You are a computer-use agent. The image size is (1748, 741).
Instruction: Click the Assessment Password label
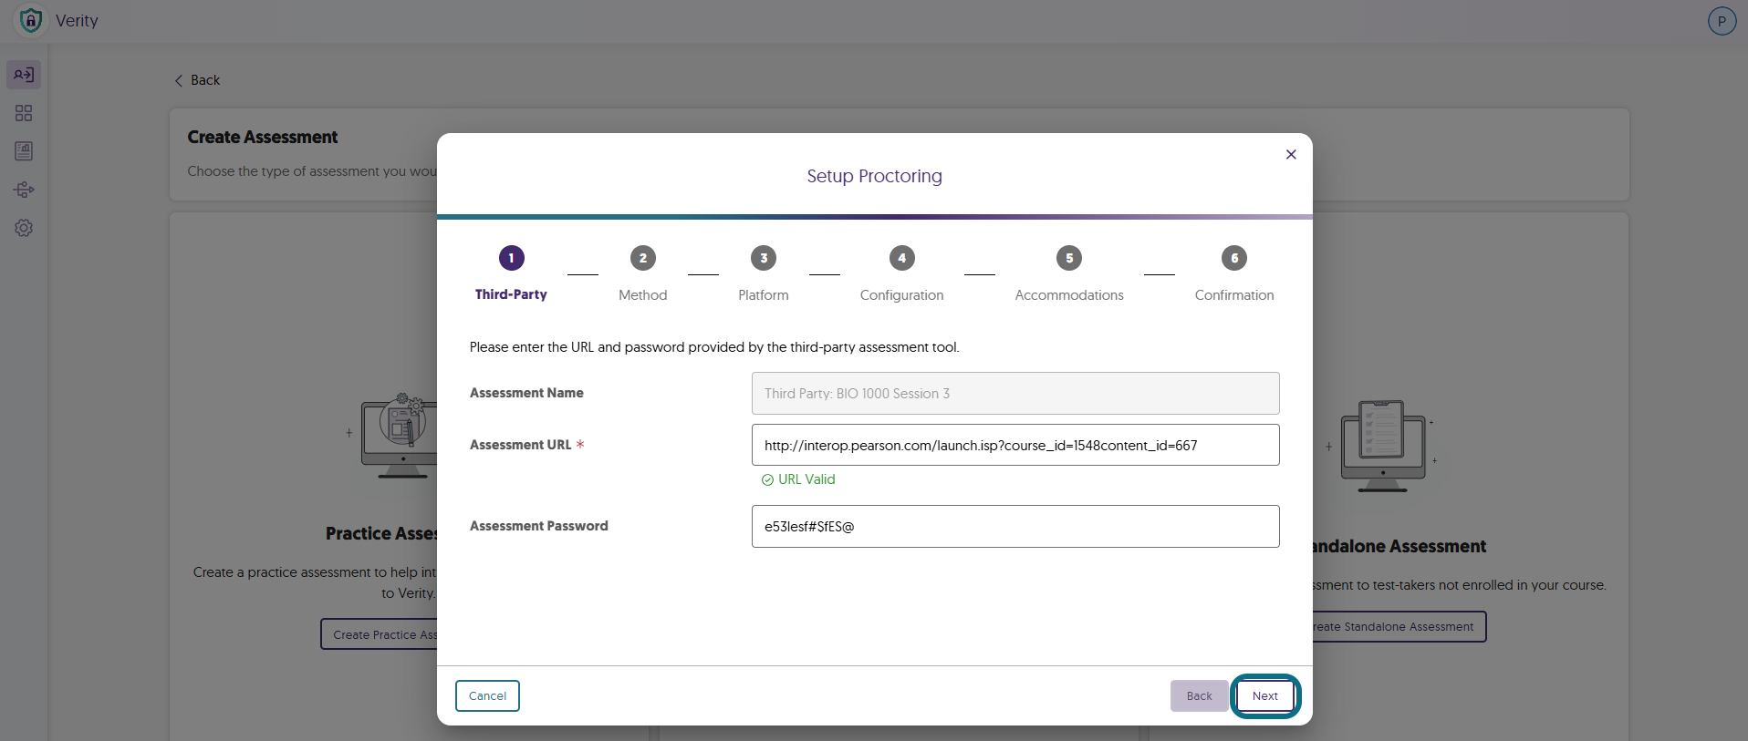click(539, 526)
